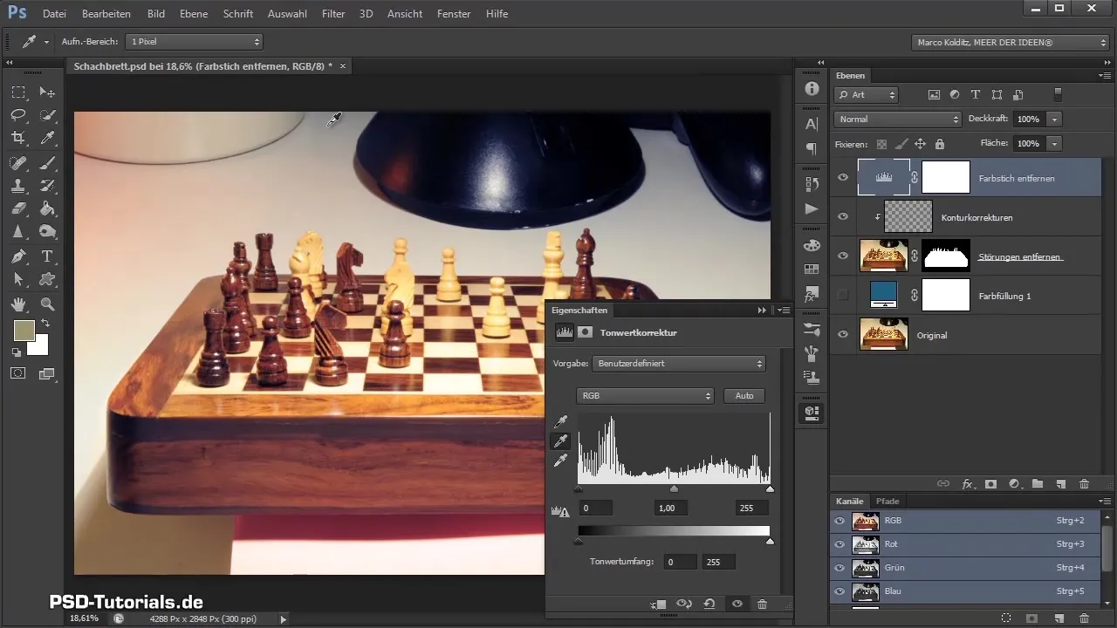Open the Character panel icon
Screen dimensions: 1117x628
[x=812, y=124]
